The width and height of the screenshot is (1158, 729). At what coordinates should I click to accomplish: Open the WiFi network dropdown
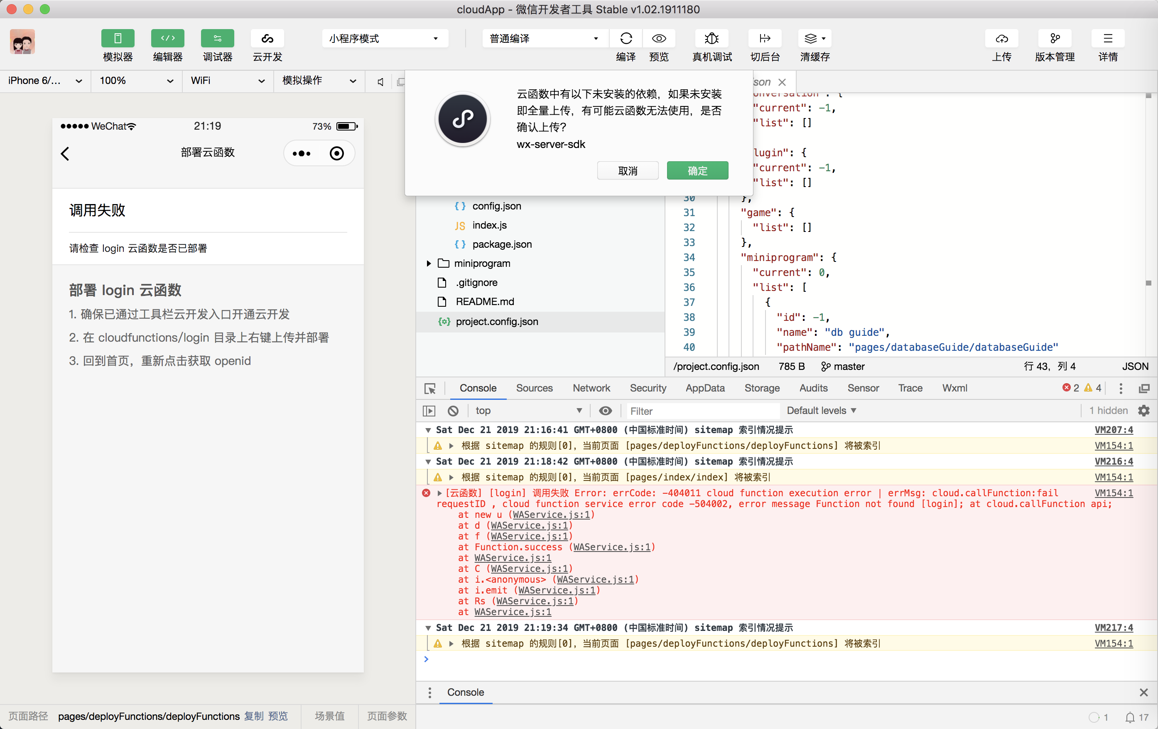tap(228, 81)
